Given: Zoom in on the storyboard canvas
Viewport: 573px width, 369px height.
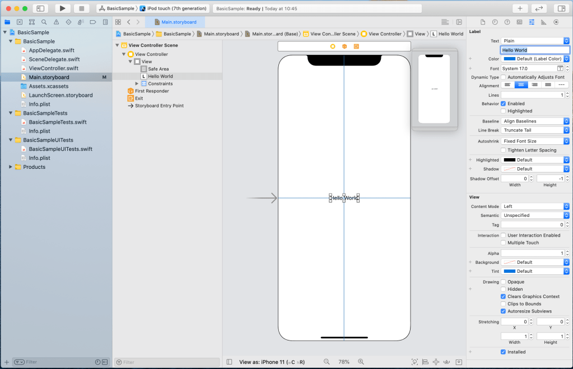Looking at the screenshot, I should click(x=361, y=362).
